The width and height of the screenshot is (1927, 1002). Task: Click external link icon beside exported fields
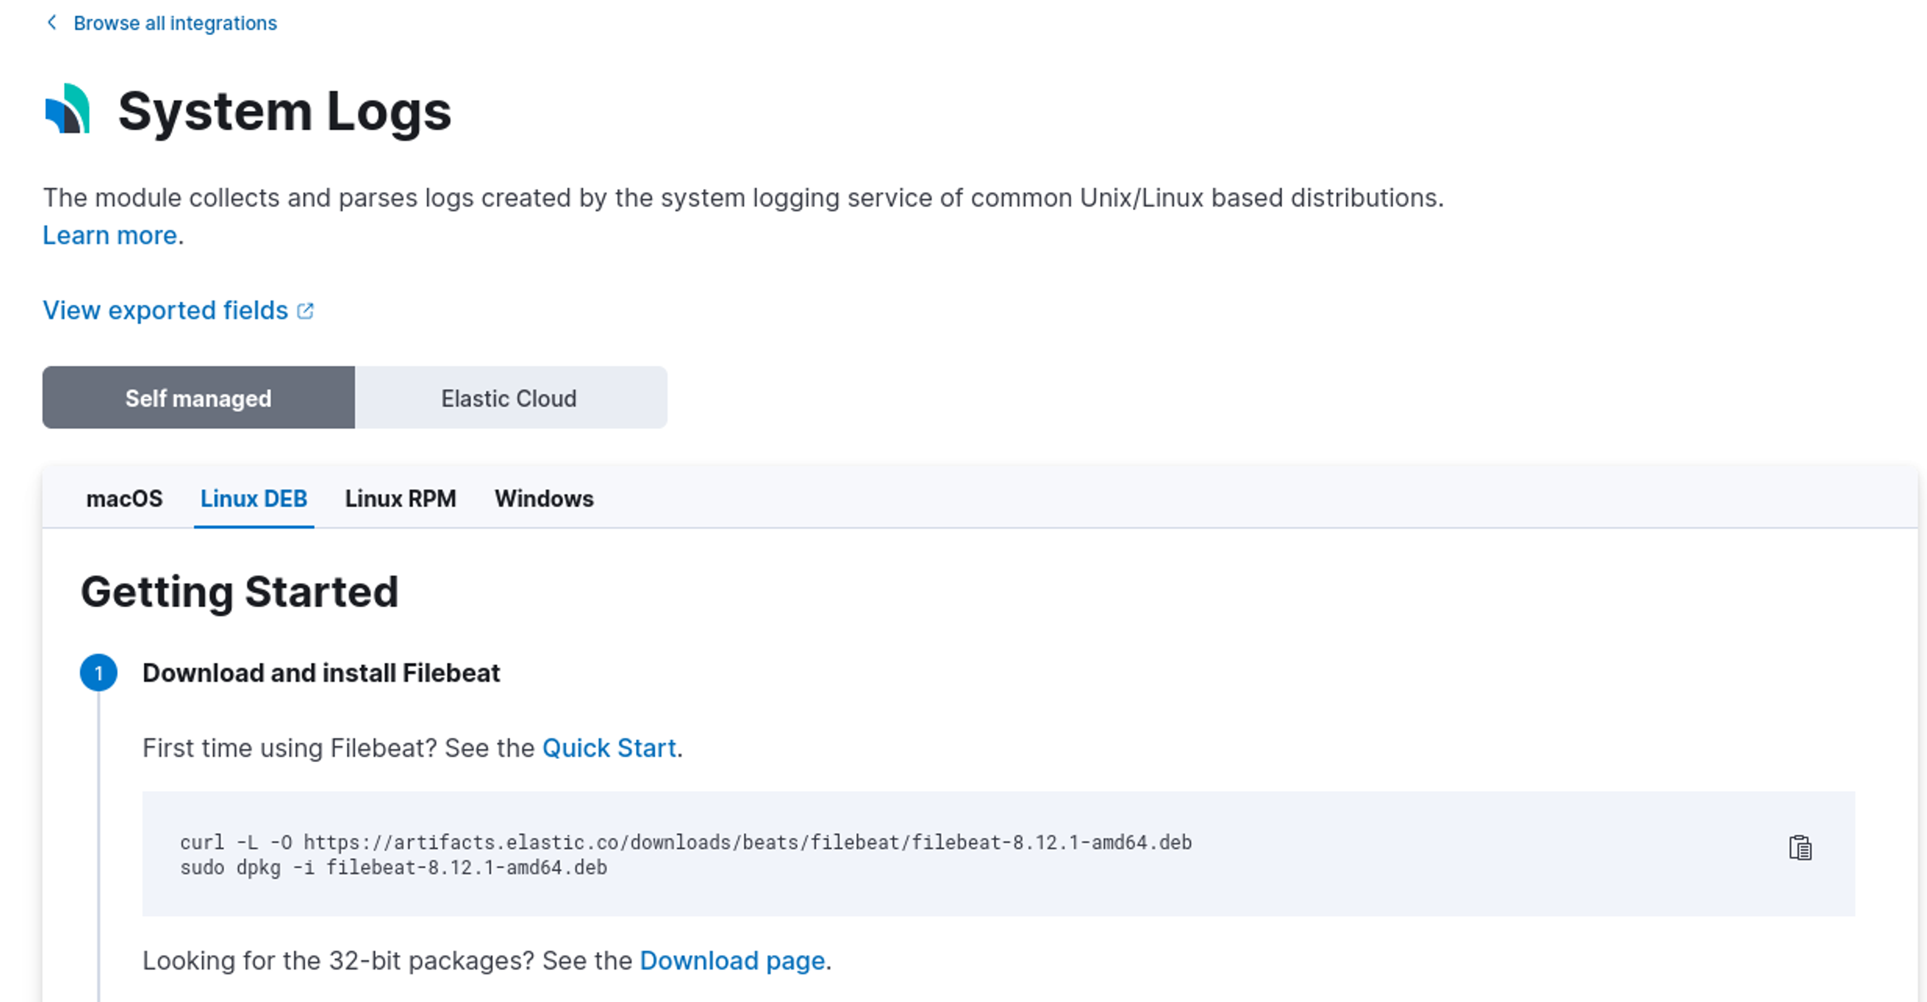point(305,311)
